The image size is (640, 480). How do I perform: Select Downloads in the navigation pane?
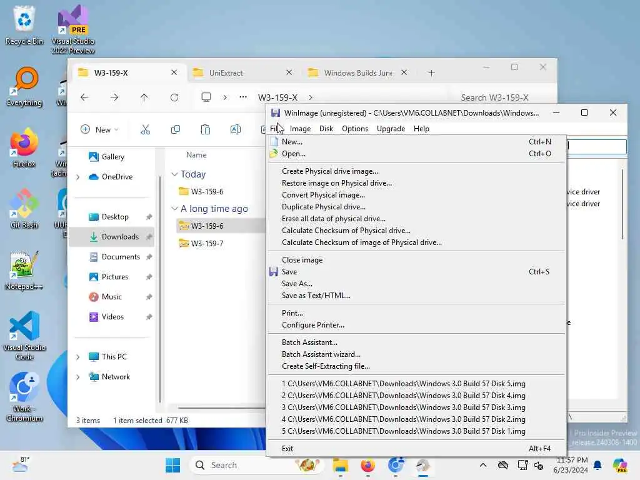112,237
